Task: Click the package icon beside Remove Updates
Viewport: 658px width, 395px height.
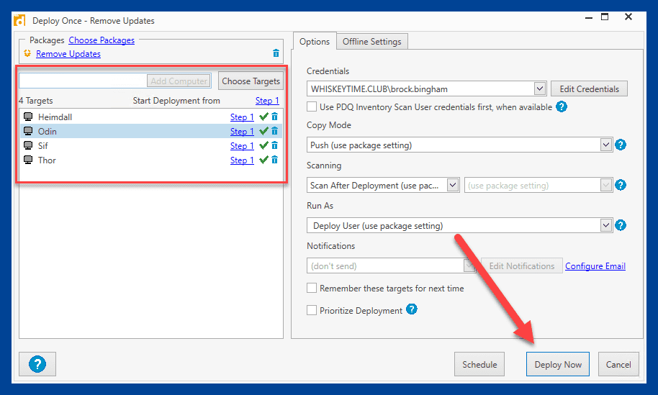Action: click(27, 53)
